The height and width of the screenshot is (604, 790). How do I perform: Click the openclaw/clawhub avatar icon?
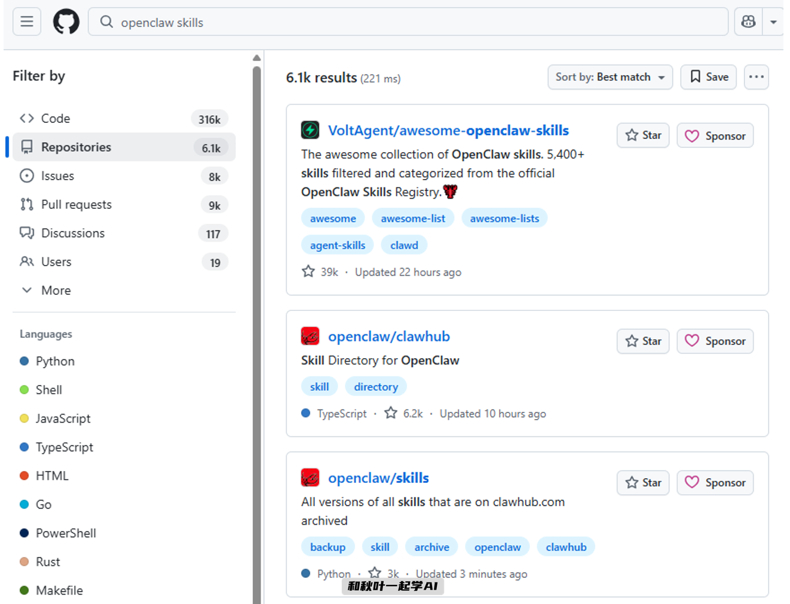tap(310, 336)
